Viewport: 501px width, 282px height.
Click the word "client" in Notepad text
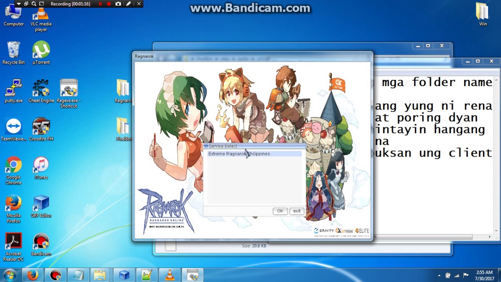(470, 153)
